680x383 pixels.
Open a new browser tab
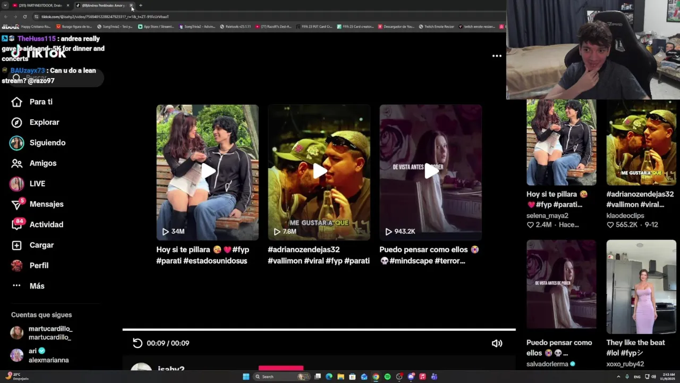(141, 5)
